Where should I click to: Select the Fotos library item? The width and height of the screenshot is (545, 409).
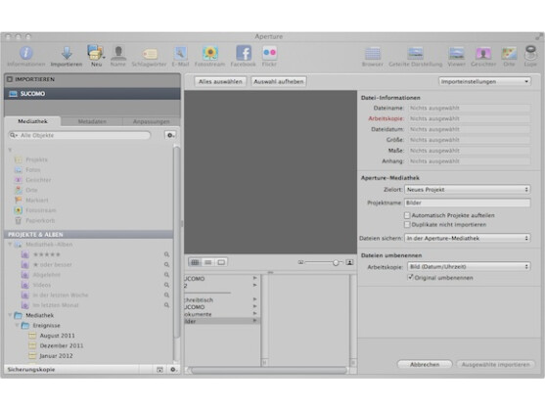point(33,170)
